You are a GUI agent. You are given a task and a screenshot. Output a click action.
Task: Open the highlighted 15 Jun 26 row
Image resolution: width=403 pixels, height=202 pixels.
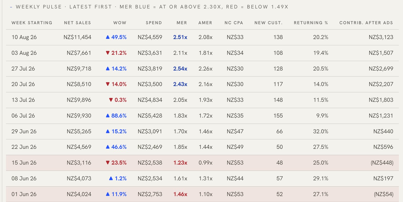(202, 163)
